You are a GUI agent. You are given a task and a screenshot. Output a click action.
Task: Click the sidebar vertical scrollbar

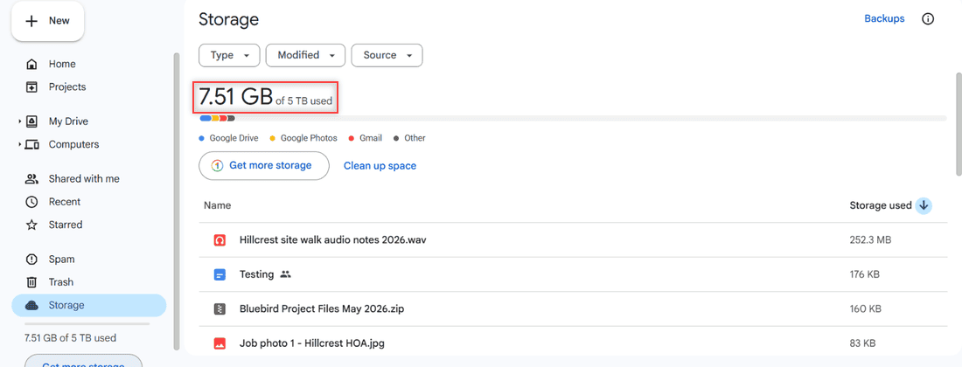[x=177, y=201]
